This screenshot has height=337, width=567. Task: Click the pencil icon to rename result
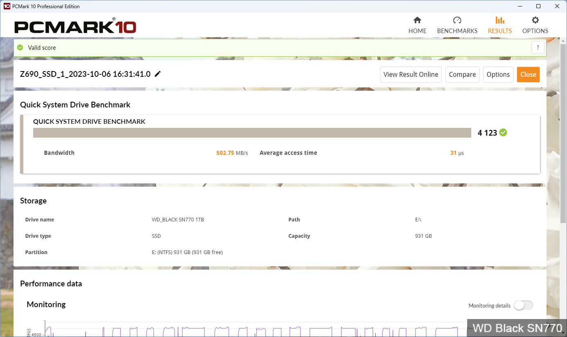pos(157,74)
